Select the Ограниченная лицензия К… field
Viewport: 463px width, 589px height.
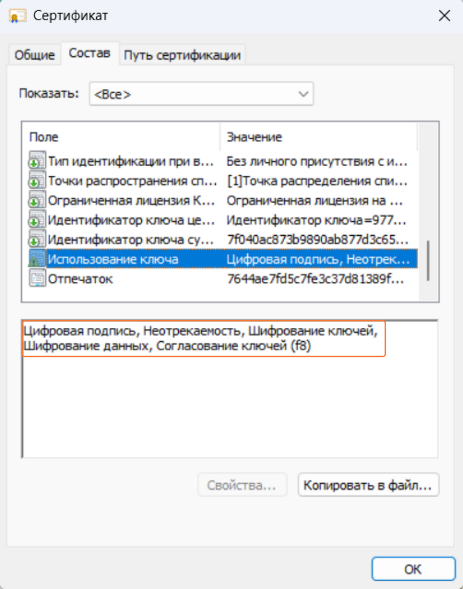click(x=132, y=201)
